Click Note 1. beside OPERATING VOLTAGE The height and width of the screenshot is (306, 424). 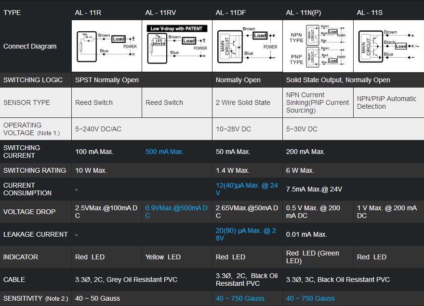[49, 133]
